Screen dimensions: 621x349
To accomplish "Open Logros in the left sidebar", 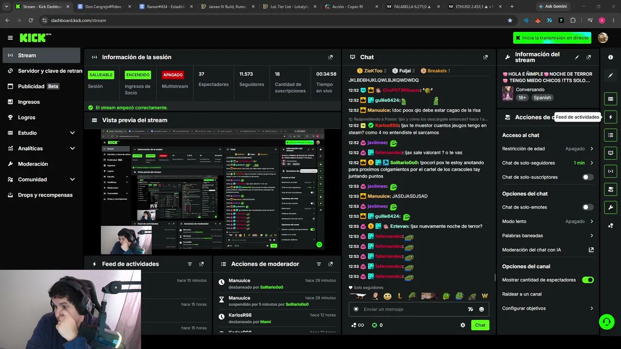I will pyautogui.click(x=41, y=117).
